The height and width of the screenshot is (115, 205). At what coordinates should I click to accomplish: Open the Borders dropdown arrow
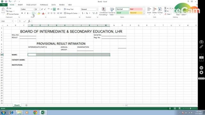(36, 13)
